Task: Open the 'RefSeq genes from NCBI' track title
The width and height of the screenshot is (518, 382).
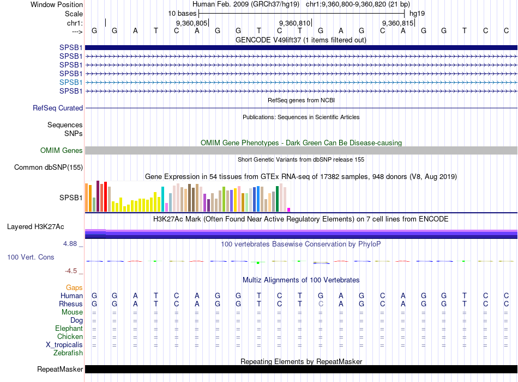Action: point(301,100)
